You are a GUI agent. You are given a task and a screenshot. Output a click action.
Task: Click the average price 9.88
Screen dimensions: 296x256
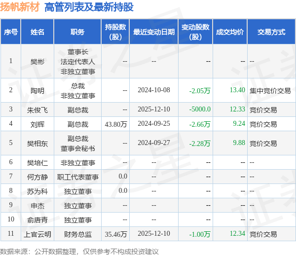(x=239, y=143)
